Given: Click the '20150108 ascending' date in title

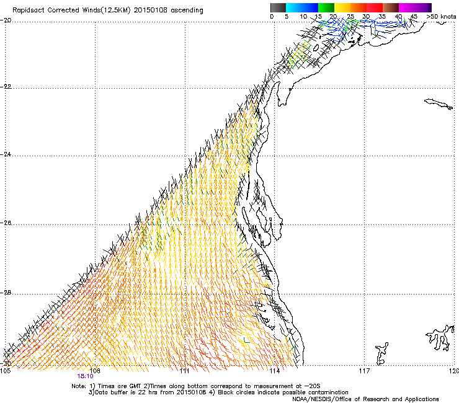Looking at the screenshot, I should click(x=168, y=11).
